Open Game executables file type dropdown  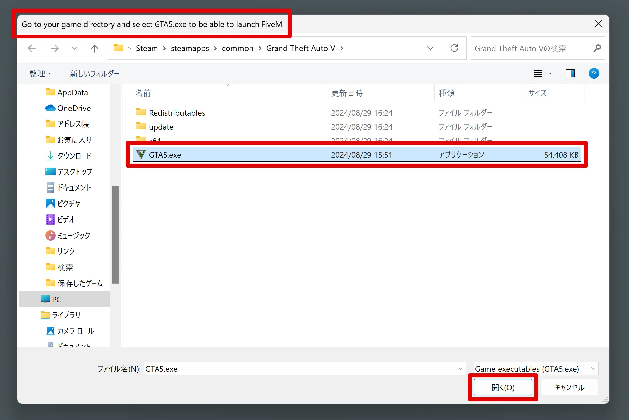(536, 369)
